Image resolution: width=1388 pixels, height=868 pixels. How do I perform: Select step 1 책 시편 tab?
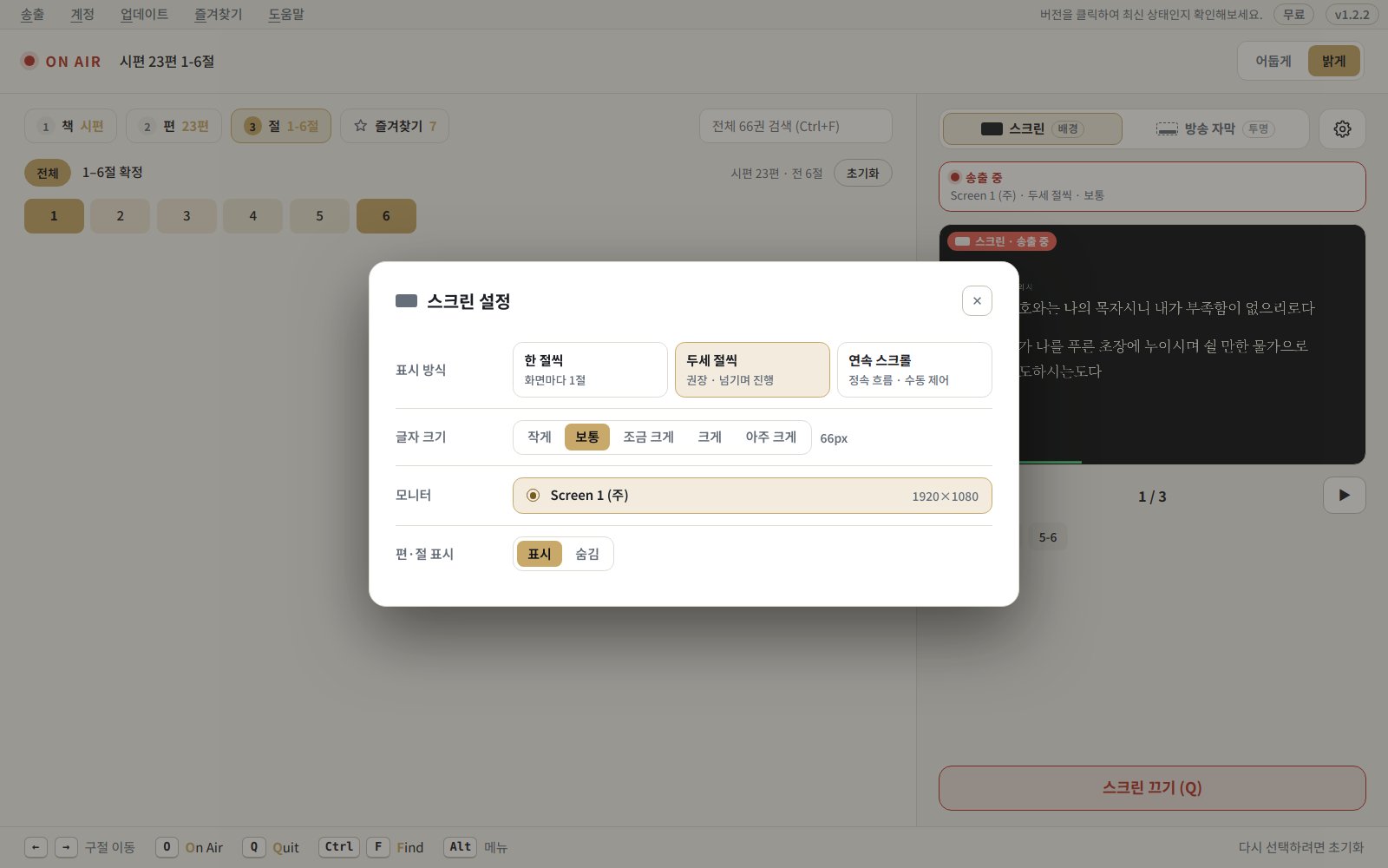pyautogui.click(x=70, y=126)
